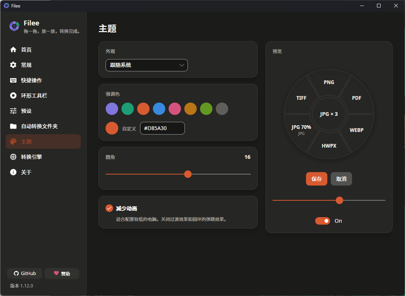Click the 版本 1.12.0 version text
Image resolution: width=405 pixels, height=296 pixels.
point(21,286)
